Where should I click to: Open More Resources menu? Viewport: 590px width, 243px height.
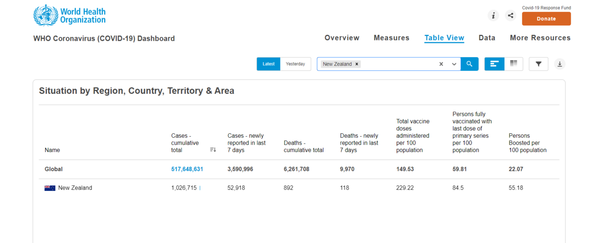540,38
